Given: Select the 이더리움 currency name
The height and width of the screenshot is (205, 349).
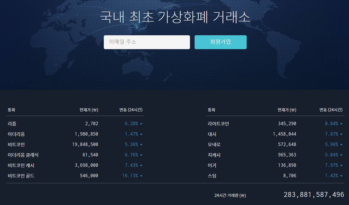Looking at the screenshot, I should pyautogui.click(x=16, y=134).
